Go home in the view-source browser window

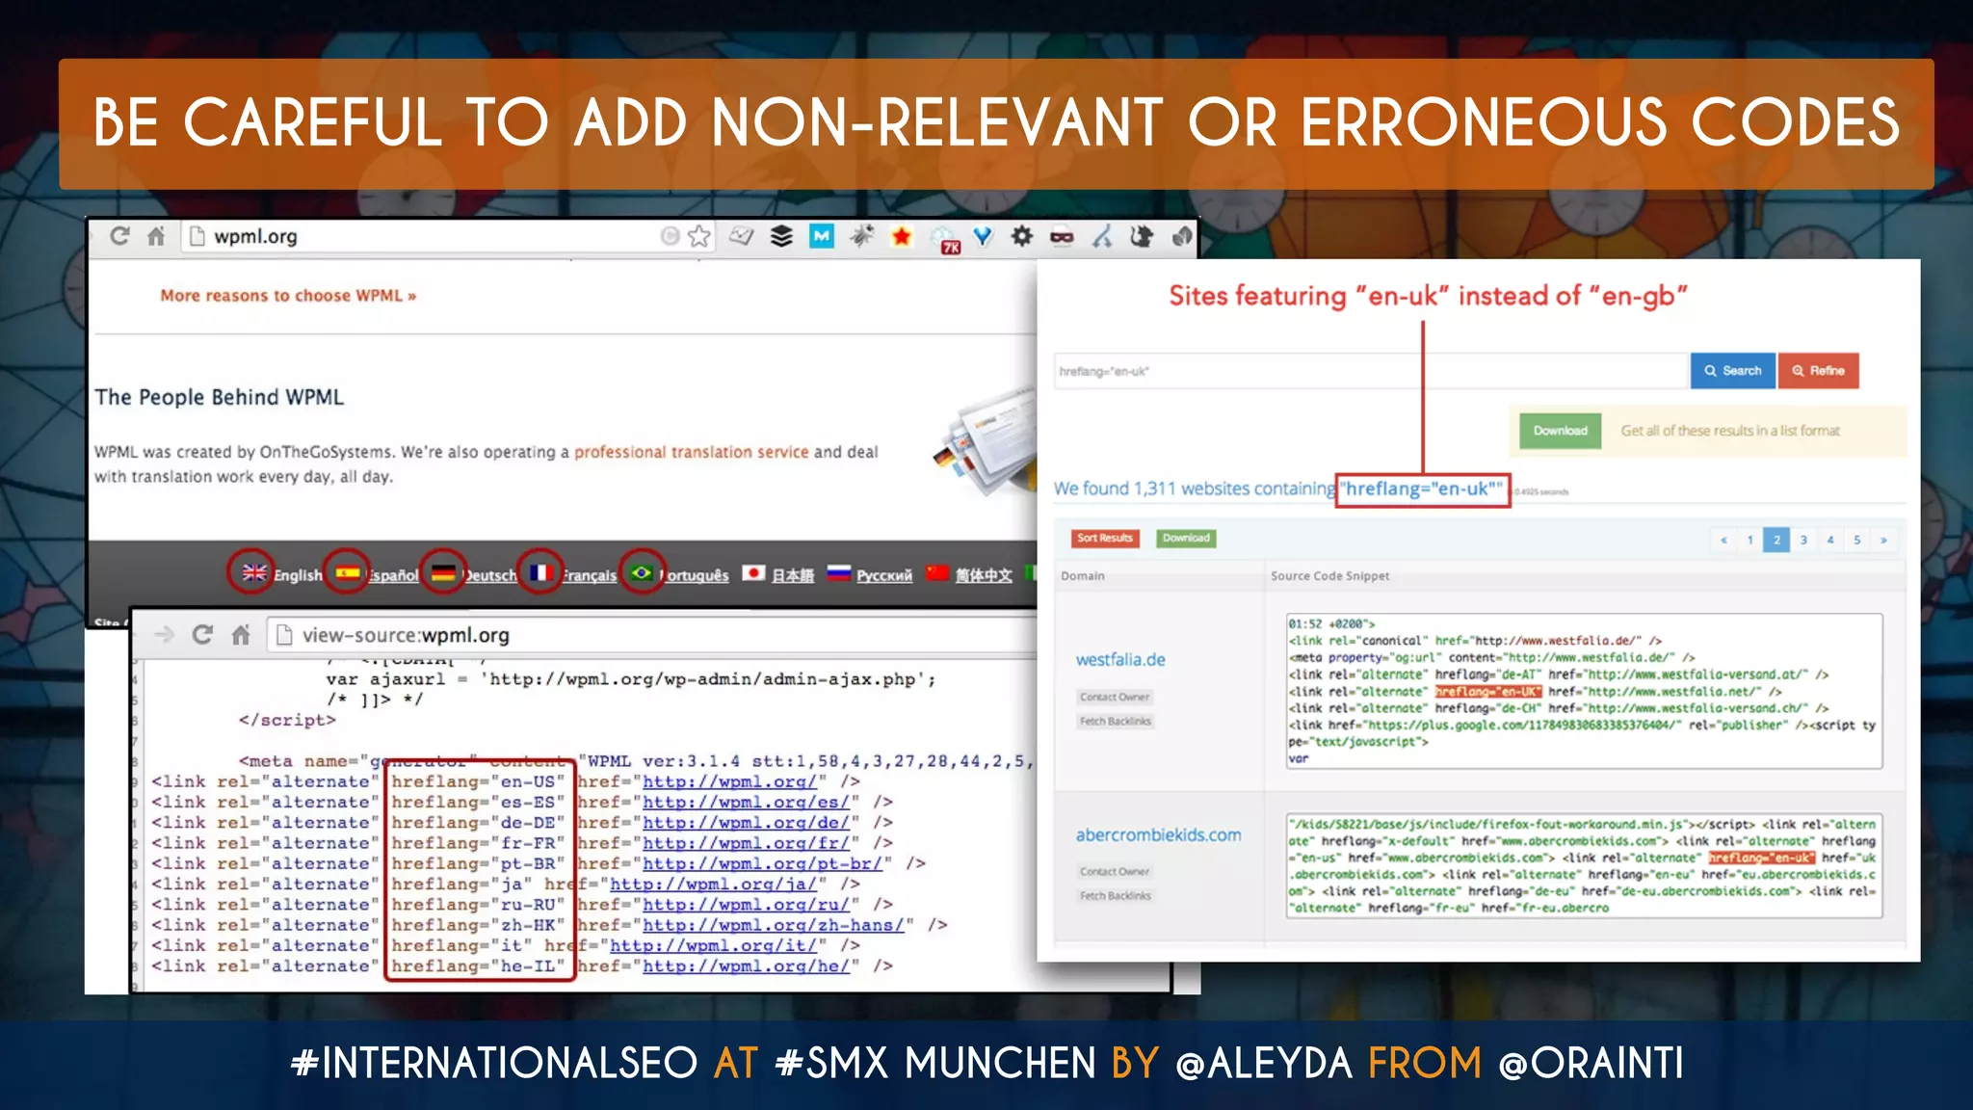241,634
